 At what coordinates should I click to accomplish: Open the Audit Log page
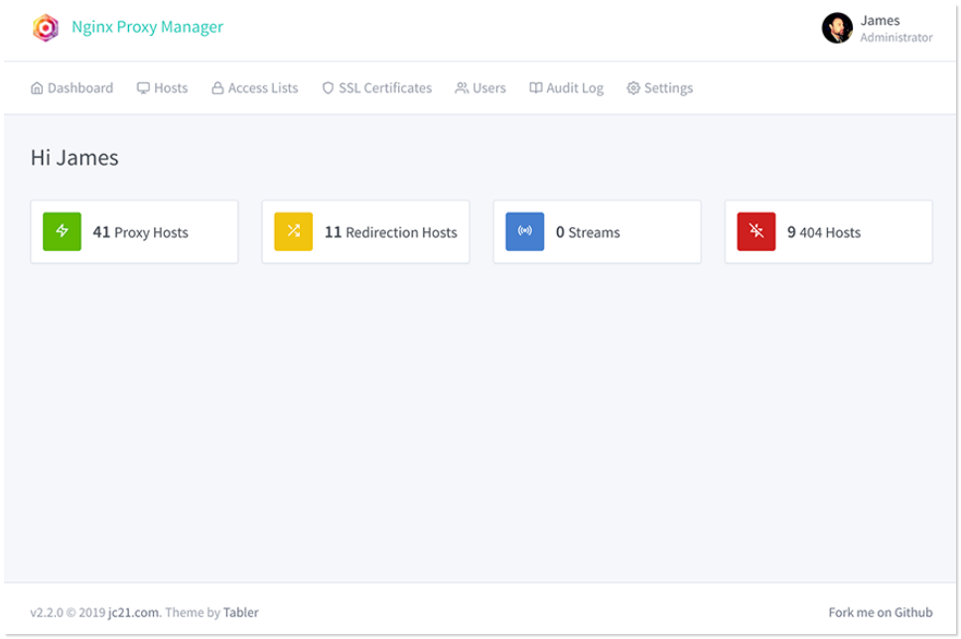click(566, 88)
